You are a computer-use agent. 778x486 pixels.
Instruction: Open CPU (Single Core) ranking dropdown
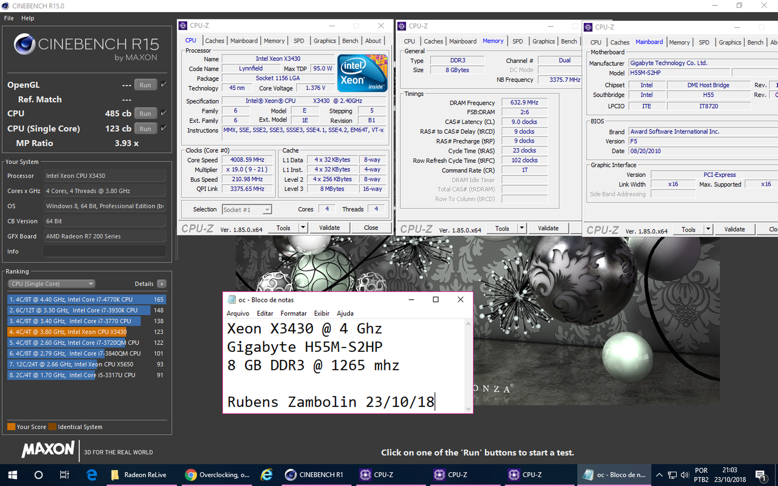[x=52, y=284]
